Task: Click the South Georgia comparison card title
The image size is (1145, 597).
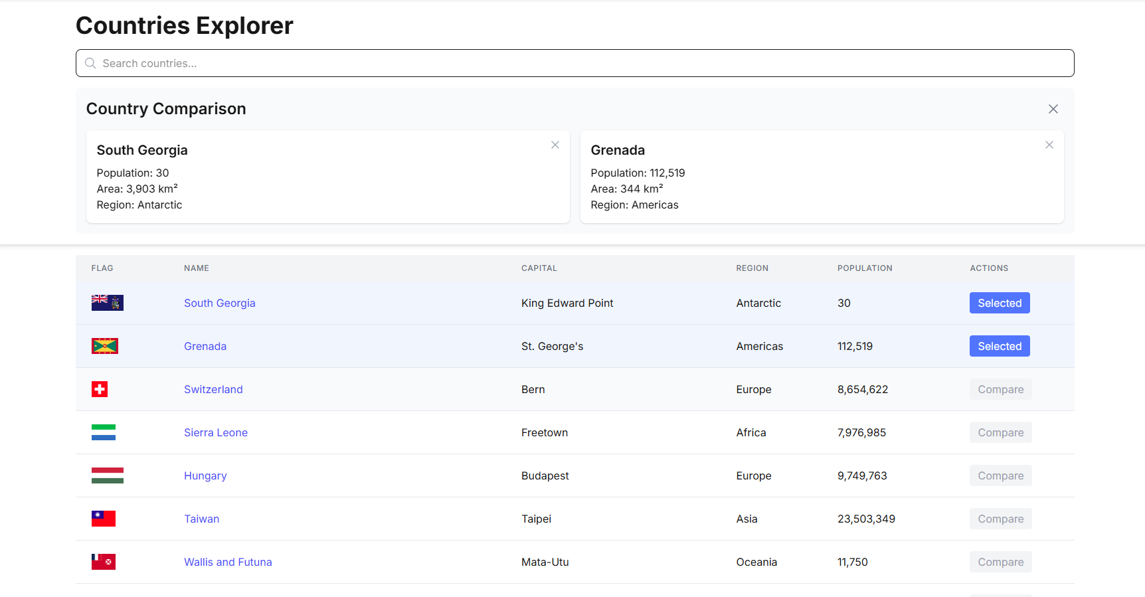Action: coord(142,150)
